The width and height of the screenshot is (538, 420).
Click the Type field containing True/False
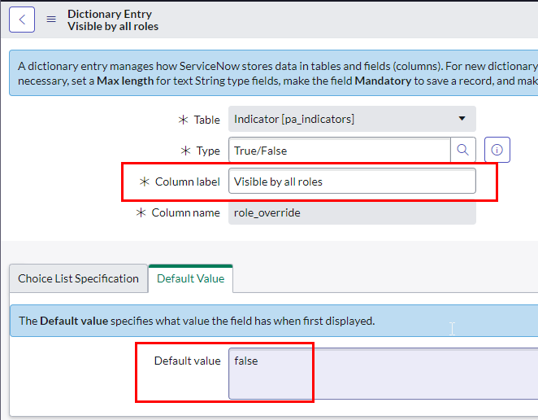[x=339, y=151]
